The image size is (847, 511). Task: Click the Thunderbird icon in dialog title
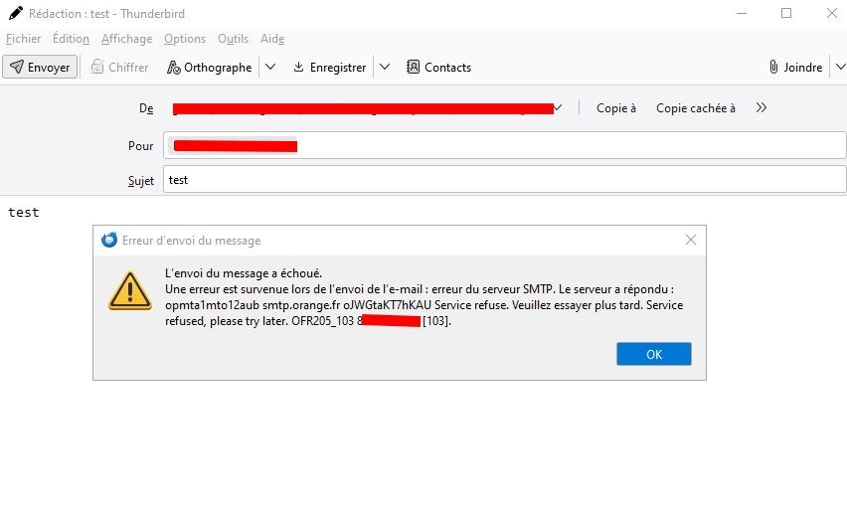point(109,240)
